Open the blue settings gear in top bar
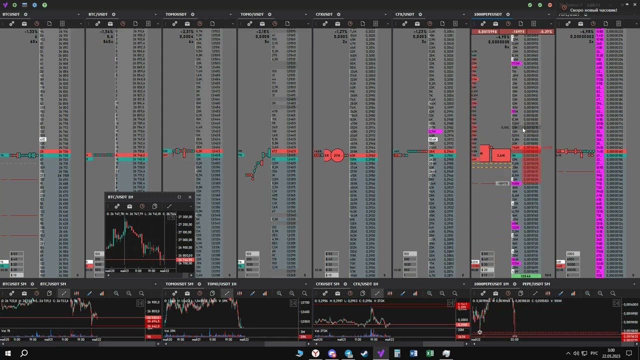640x360 pixels. (x=34, y=5)
